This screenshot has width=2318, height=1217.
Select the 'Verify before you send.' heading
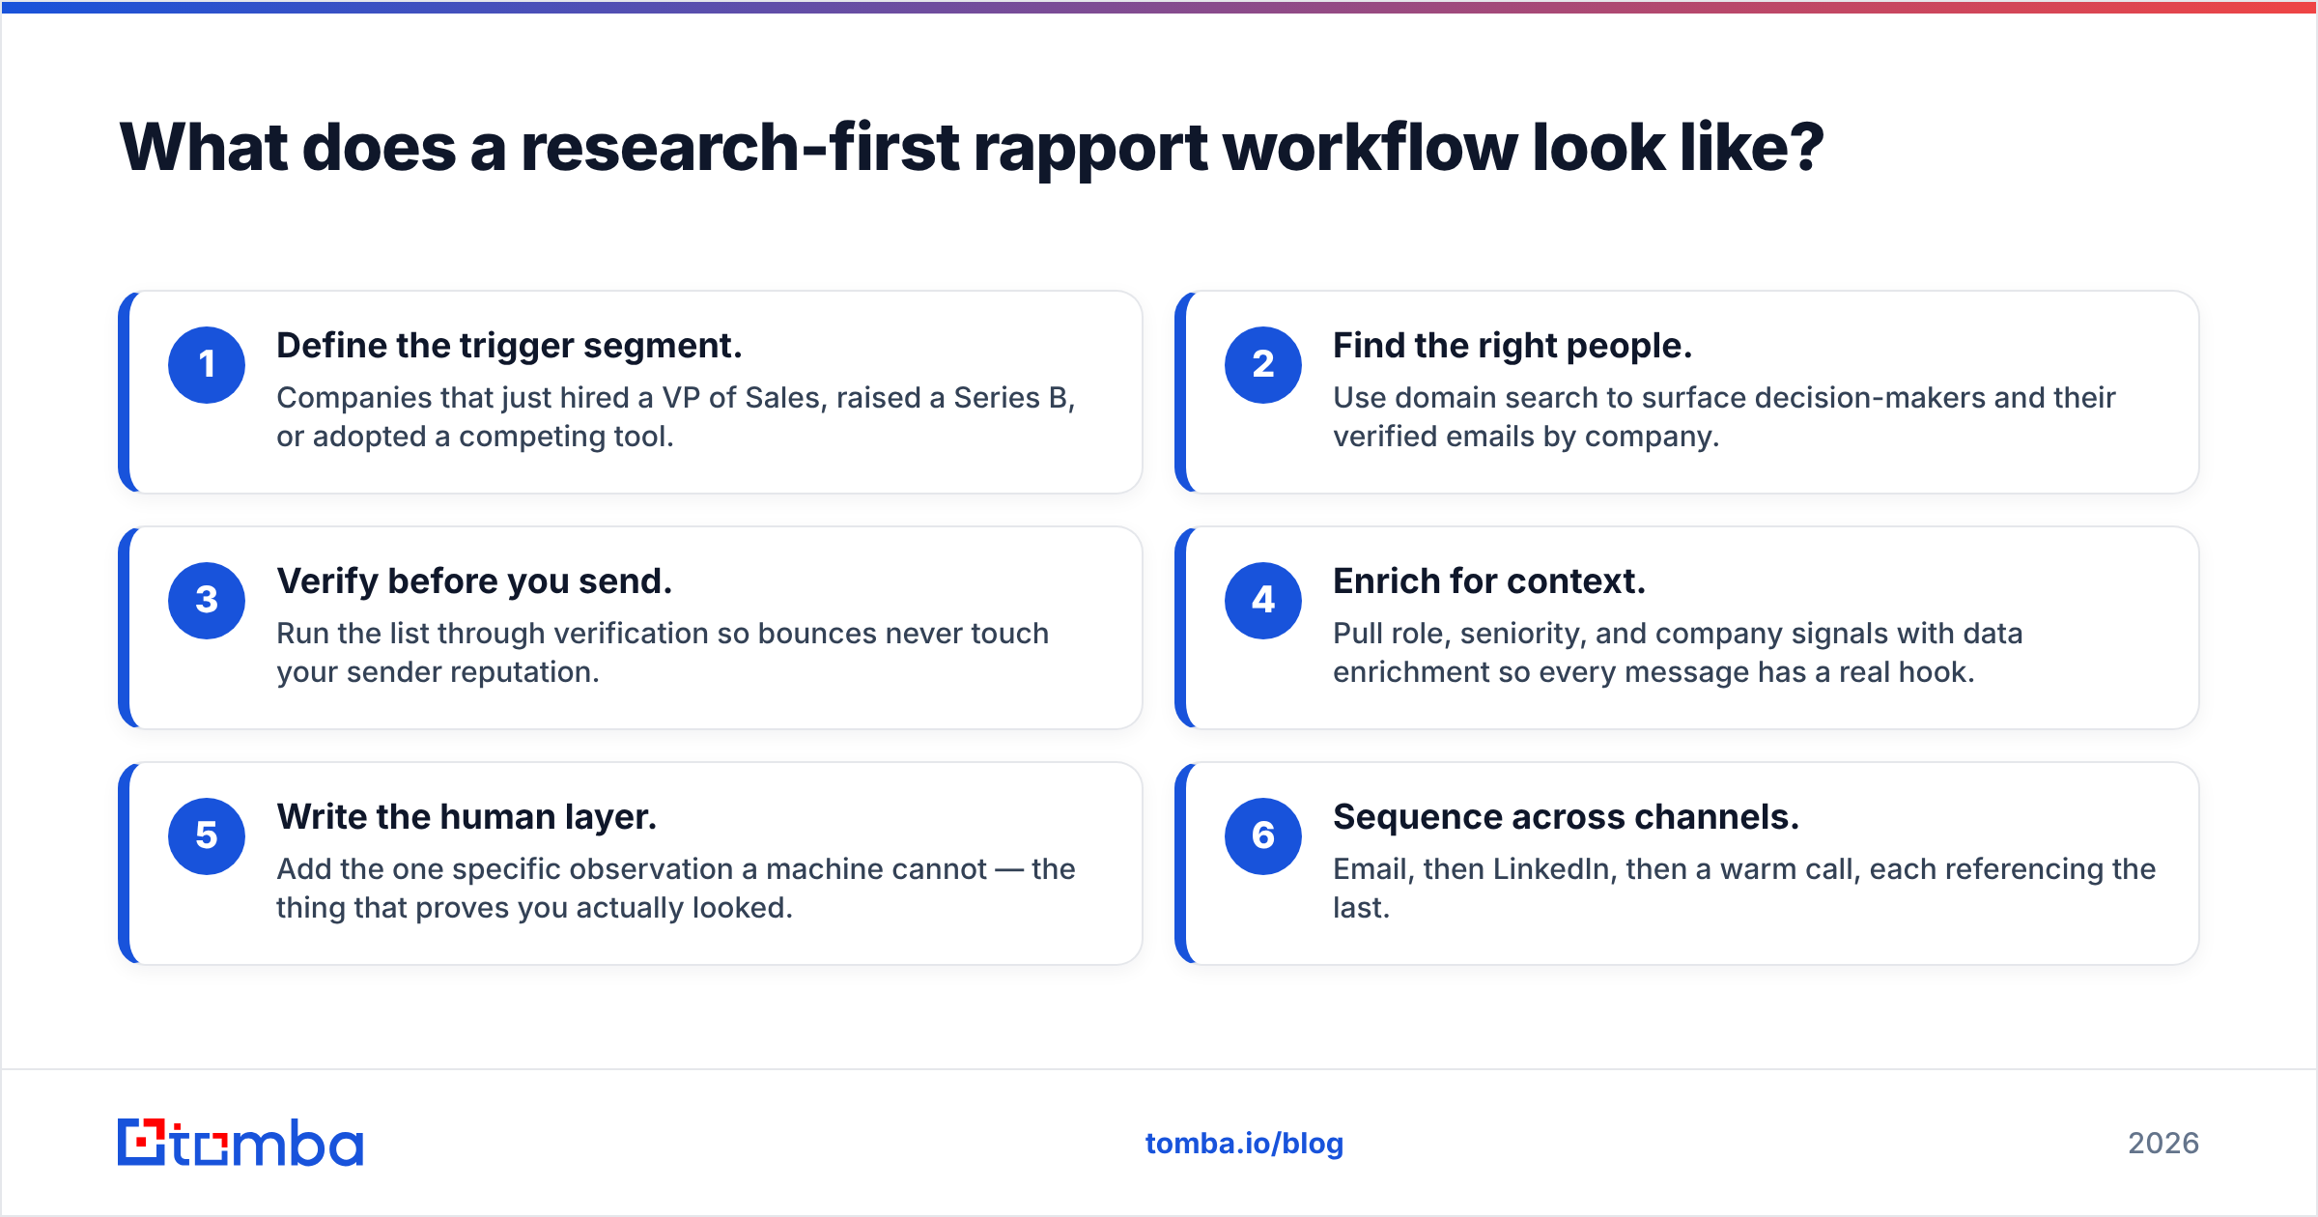(x=474, y=581)
